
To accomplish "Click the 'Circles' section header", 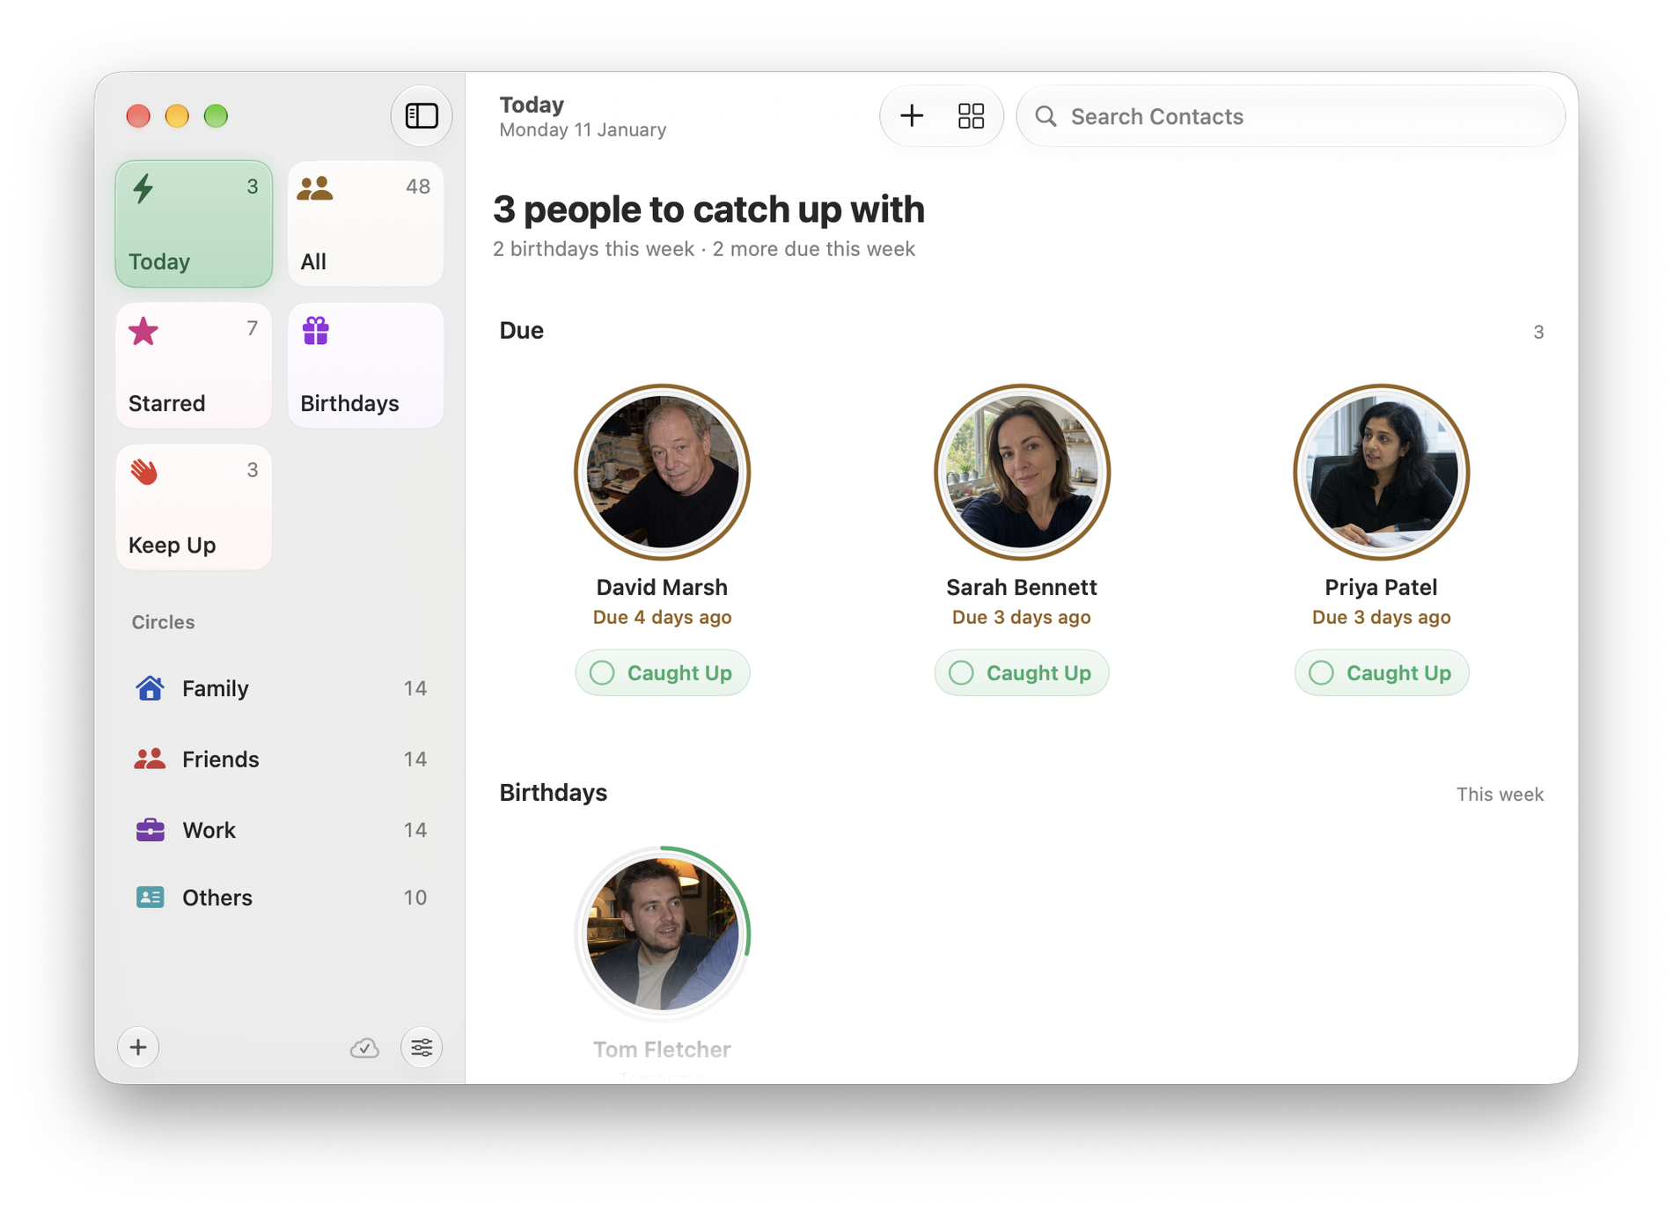I will (163, 621).
